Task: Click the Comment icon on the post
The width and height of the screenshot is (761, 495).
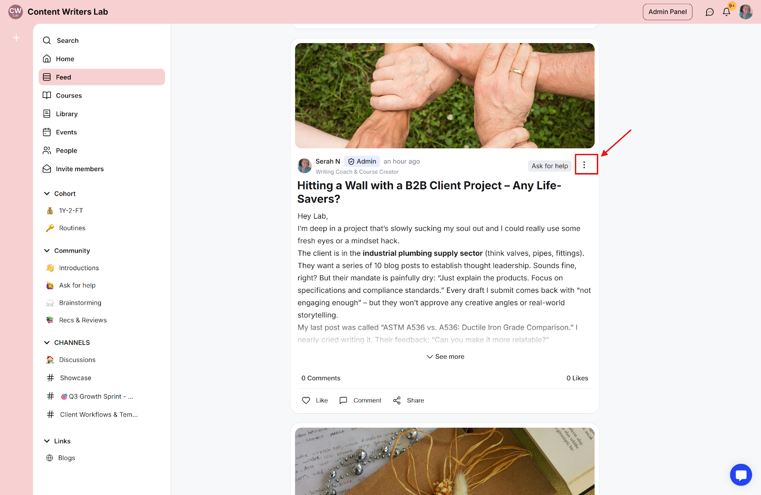Action: tap(343, 400)
